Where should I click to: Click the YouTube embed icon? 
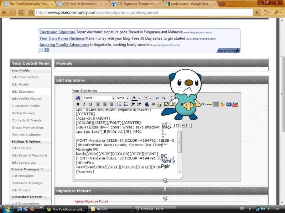[x=235, y=104]
